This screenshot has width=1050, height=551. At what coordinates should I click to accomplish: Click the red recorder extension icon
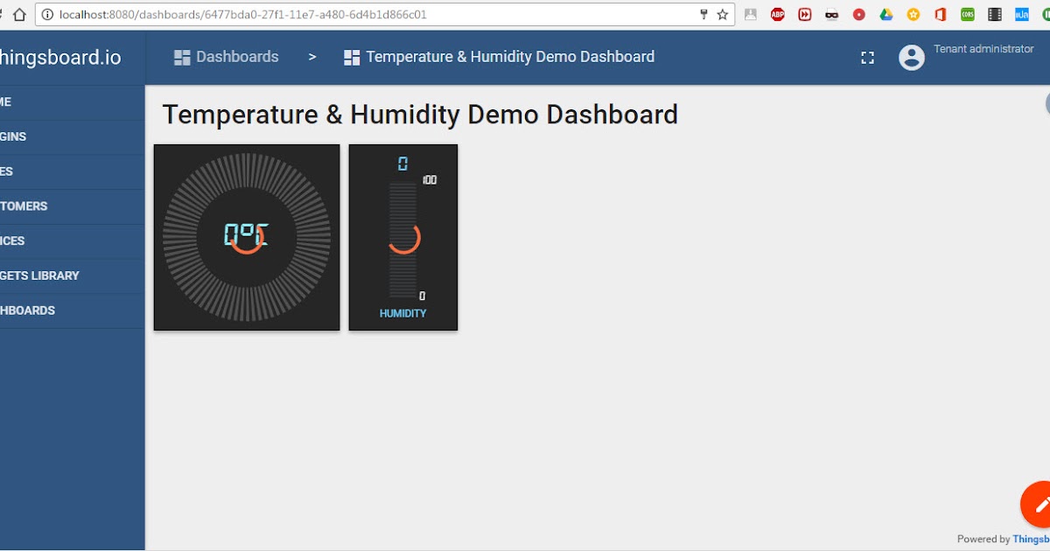[858, 14]
